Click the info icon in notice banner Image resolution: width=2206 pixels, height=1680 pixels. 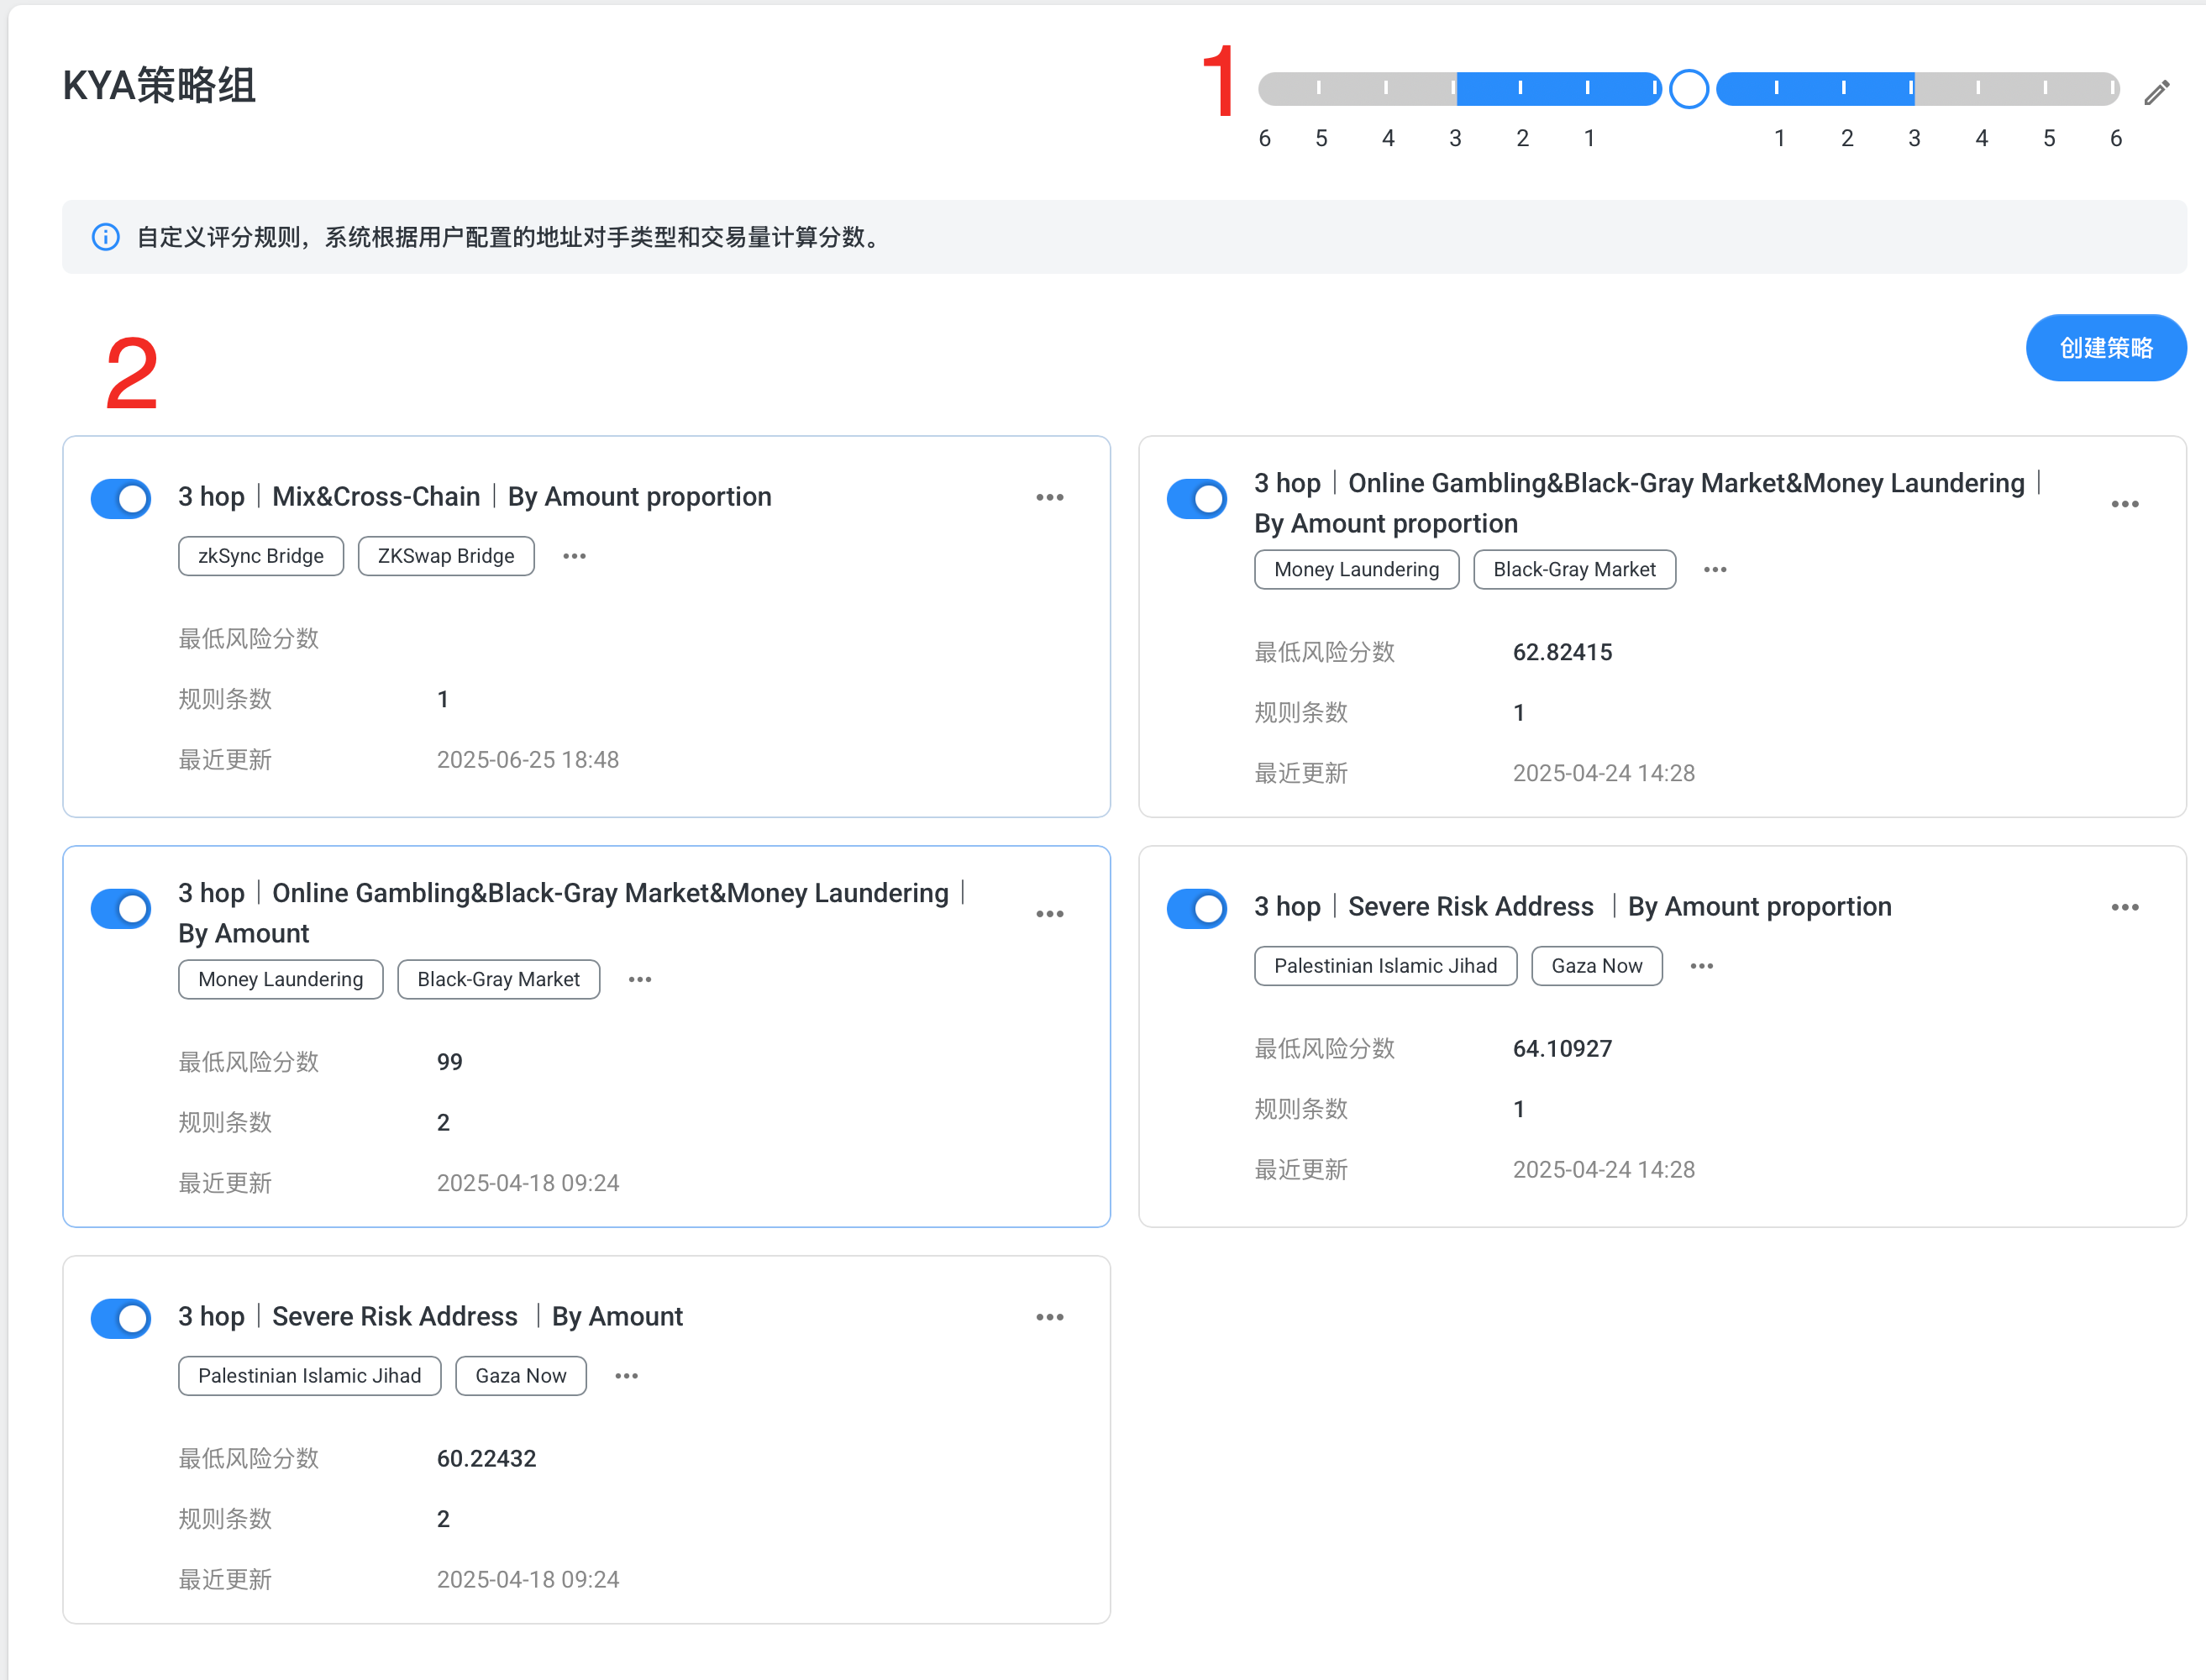pyautogui.click(x=106, y=237)
